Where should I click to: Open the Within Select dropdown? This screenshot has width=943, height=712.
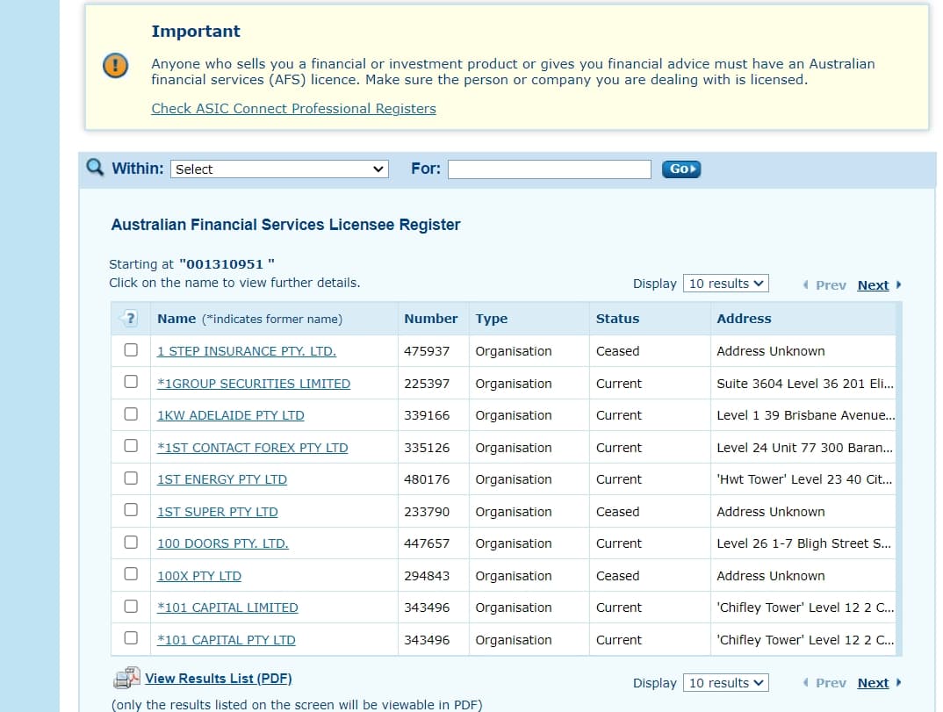coord(280,169)
